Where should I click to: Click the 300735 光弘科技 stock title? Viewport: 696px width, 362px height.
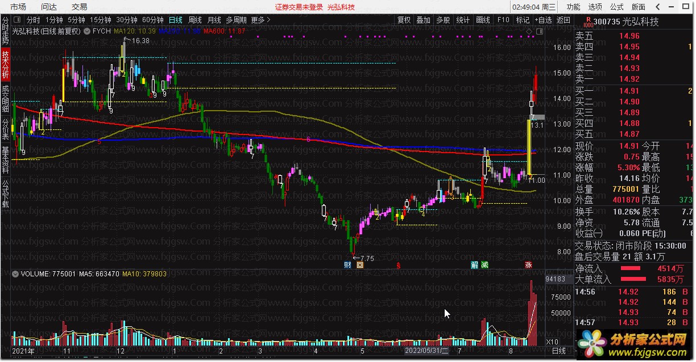(x=625, y=22)
